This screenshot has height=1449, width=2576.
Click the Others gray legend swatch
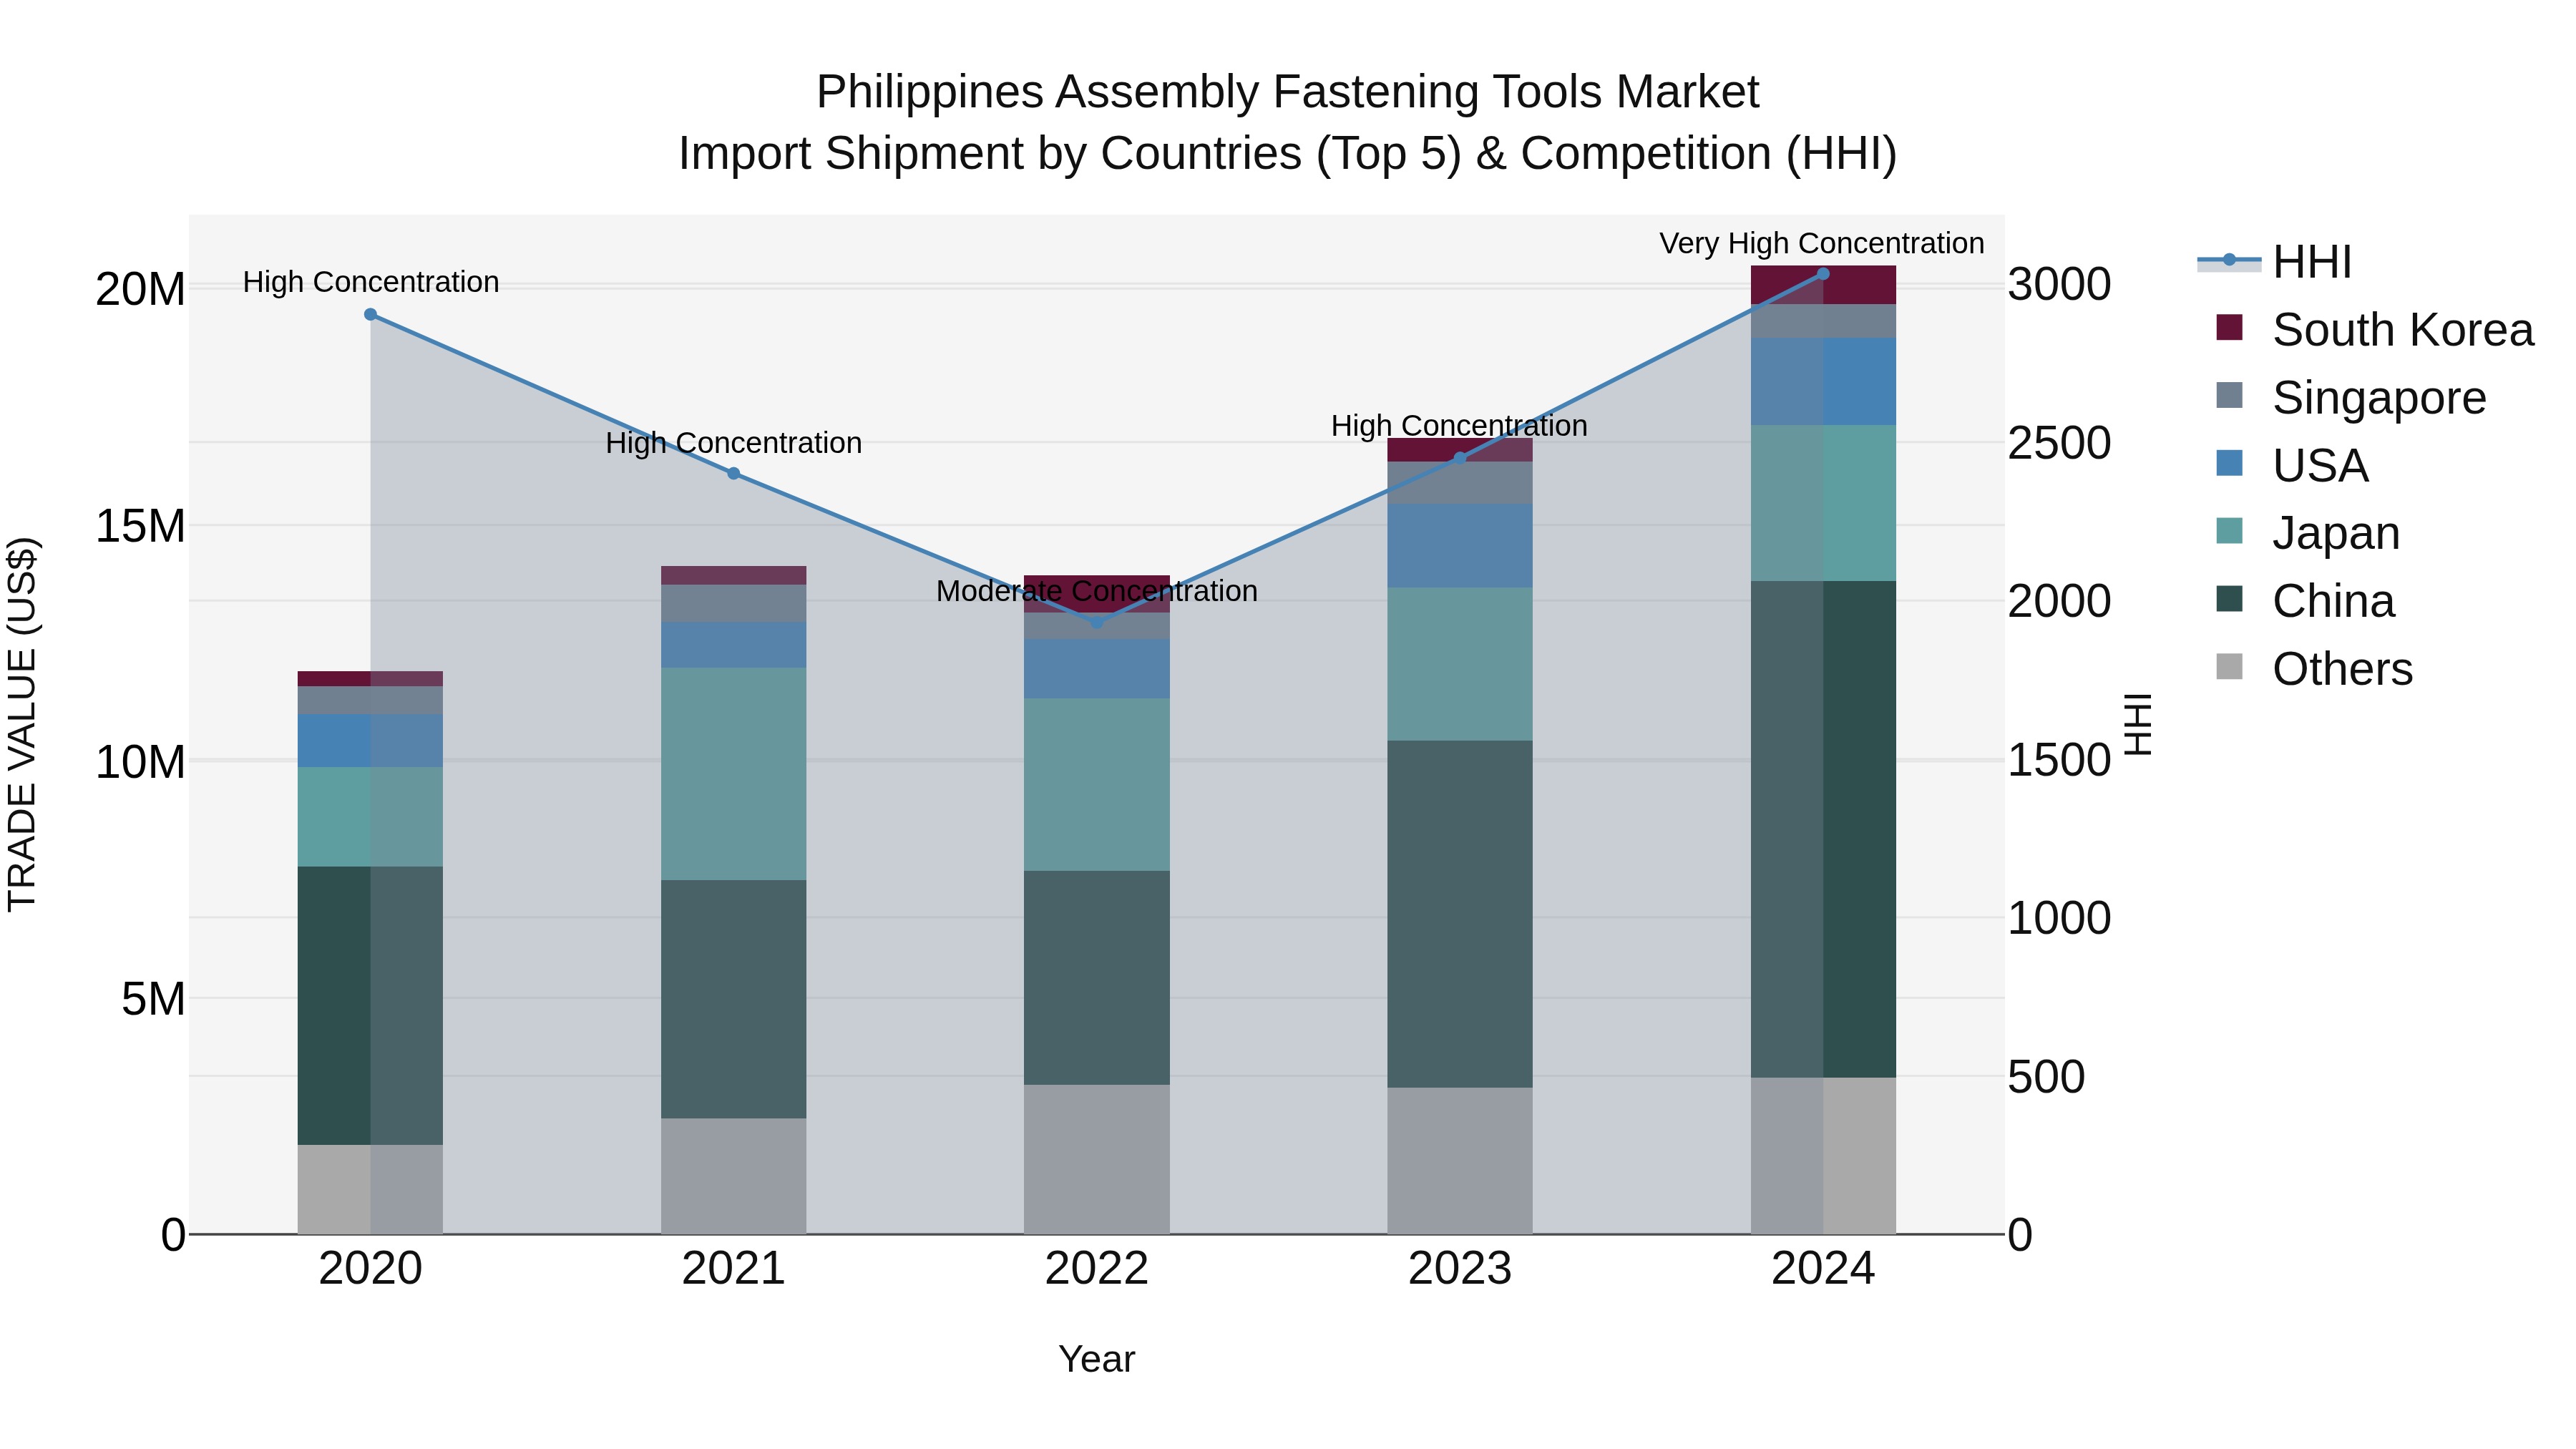pos(2229,666)
